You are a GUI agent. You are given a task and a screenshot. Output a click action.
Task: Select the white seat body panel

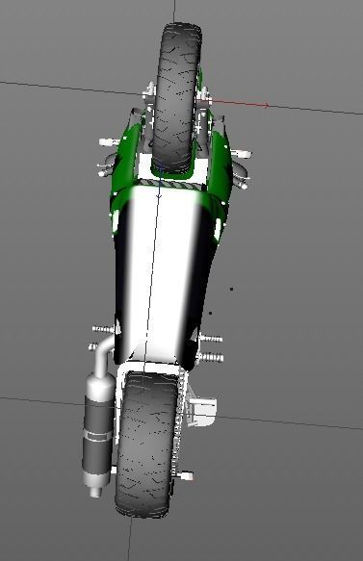pos(163,272)
